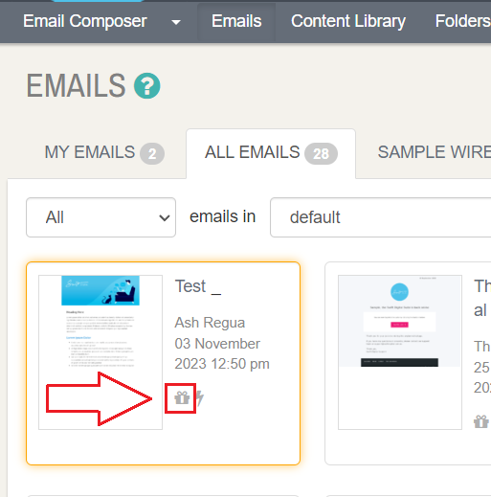Switch to the MY EMAILS tab
Screen dimensions: 491x497
pyautogui.click(x=104, y=152)
